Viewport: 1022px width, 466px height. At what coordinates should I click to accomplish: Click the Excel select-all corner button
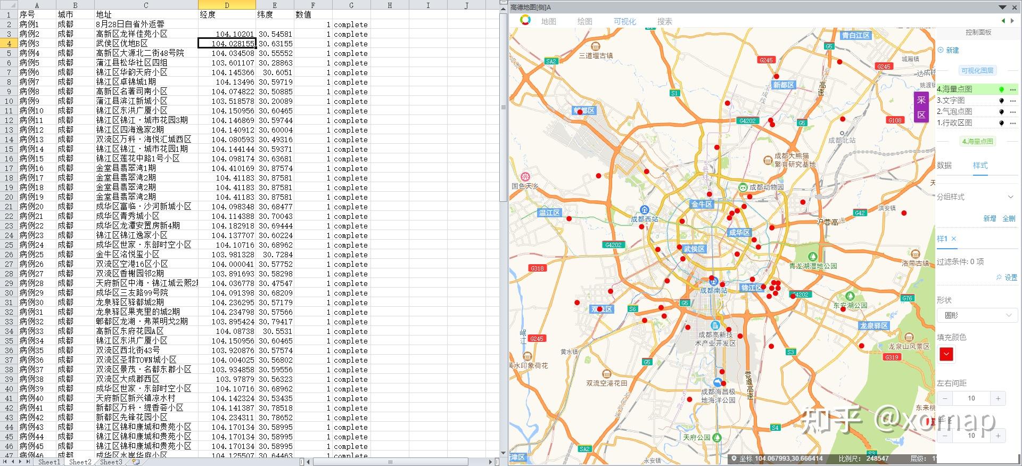point(9,5)
